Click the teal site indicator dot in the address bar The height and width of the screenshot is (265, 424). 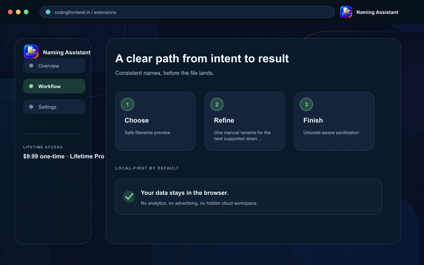[x=48, y=12]
